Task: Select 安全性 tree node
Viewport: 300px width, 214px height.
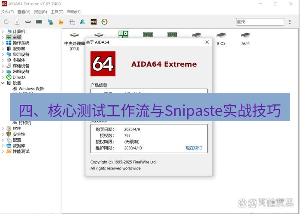Action: [19, 134]
